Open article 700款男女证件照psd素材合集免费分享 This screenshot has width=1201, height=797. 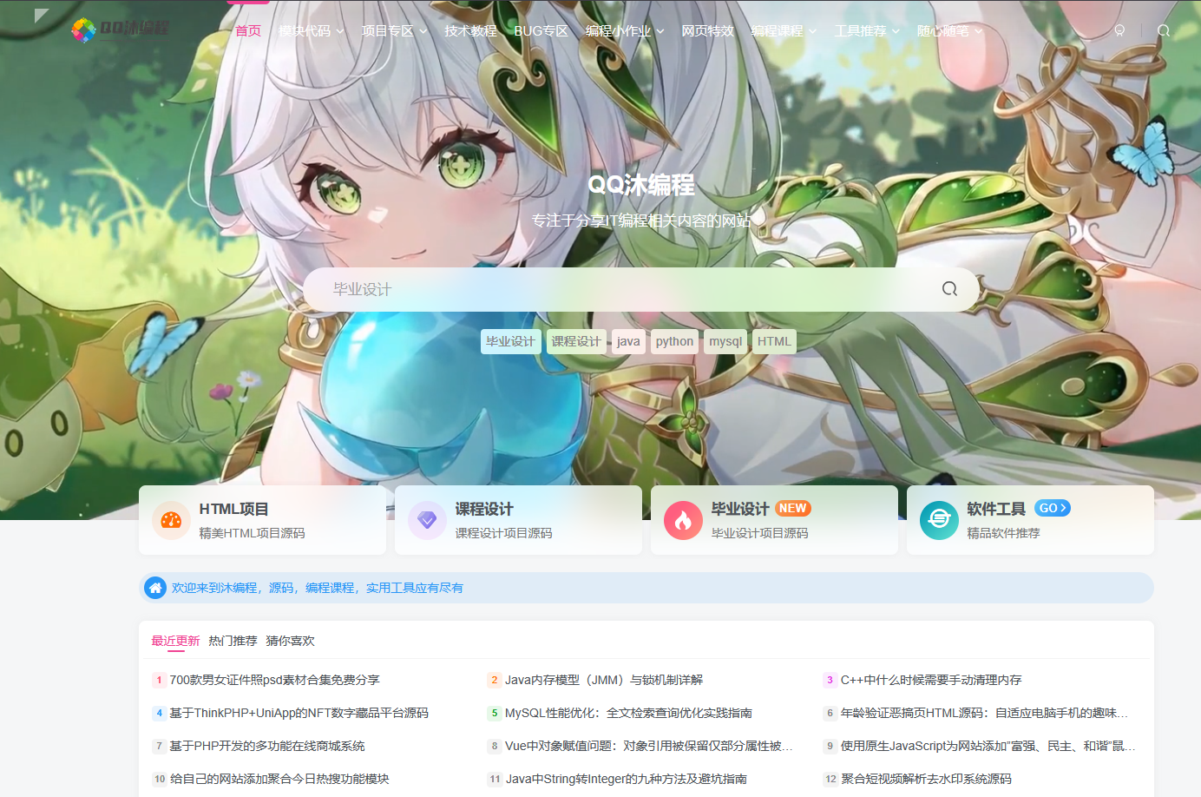pos(275,680)
